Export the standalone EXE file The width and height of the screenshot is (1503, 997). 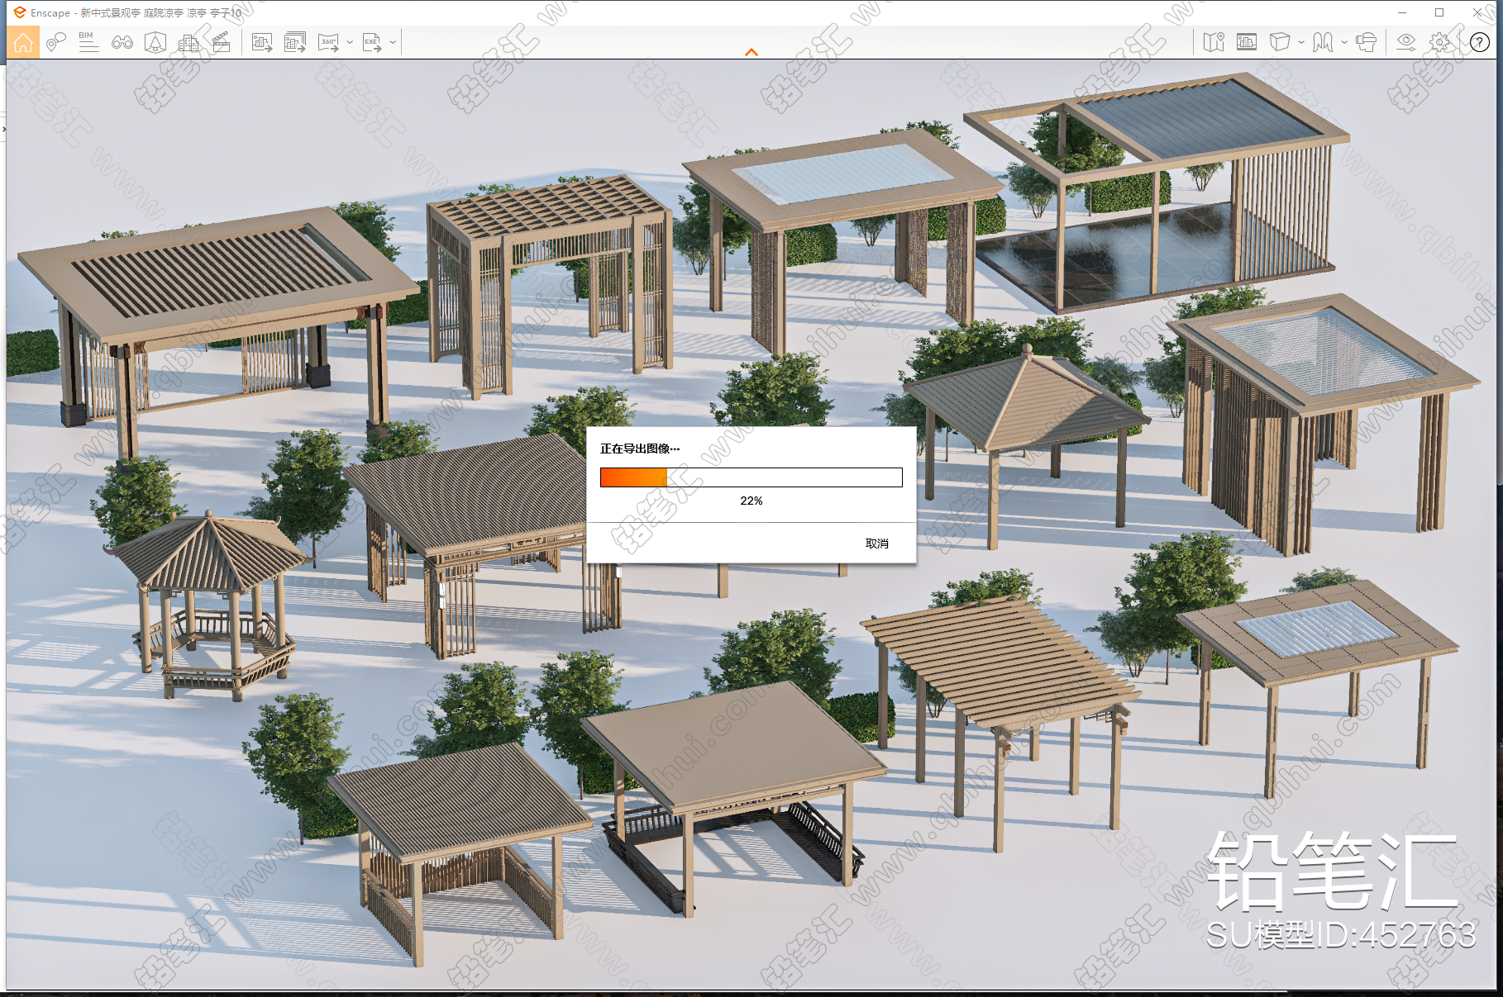click(372, 42)
